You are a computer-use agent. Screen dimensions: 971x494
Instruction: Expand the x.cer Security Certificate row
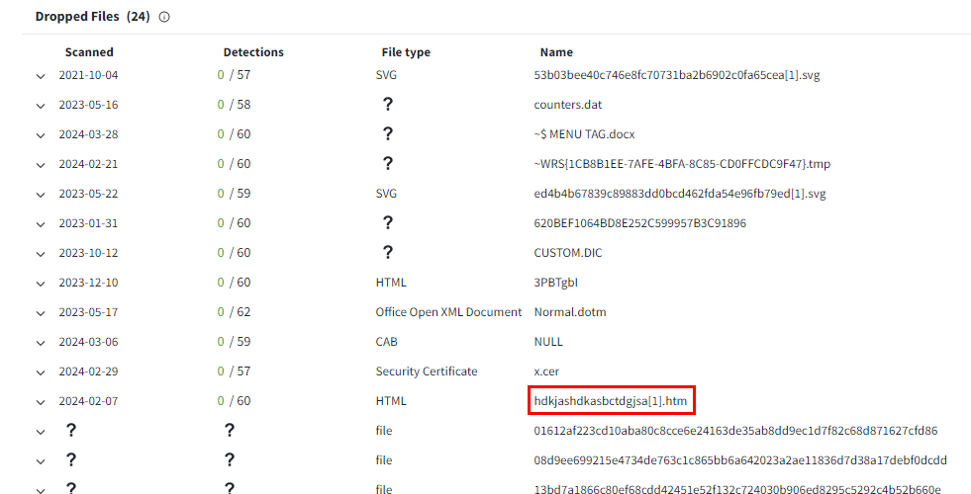41,372
